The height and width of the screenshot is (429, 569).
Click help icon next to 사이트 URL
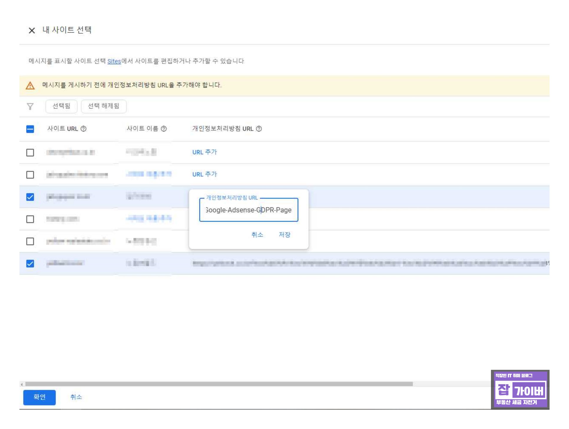pyautogui.click(x=84, y=129)
